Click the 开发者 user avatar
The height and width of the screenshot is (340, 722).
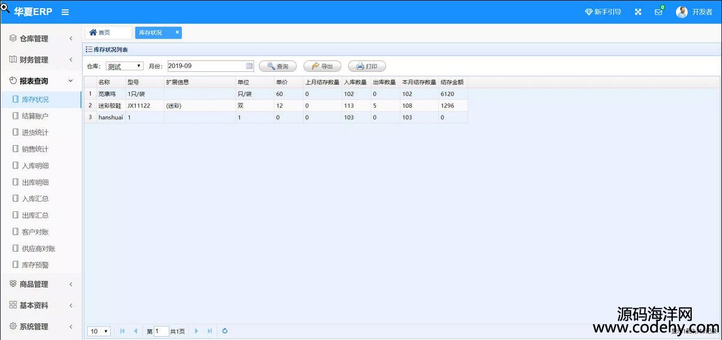(682, 13)
